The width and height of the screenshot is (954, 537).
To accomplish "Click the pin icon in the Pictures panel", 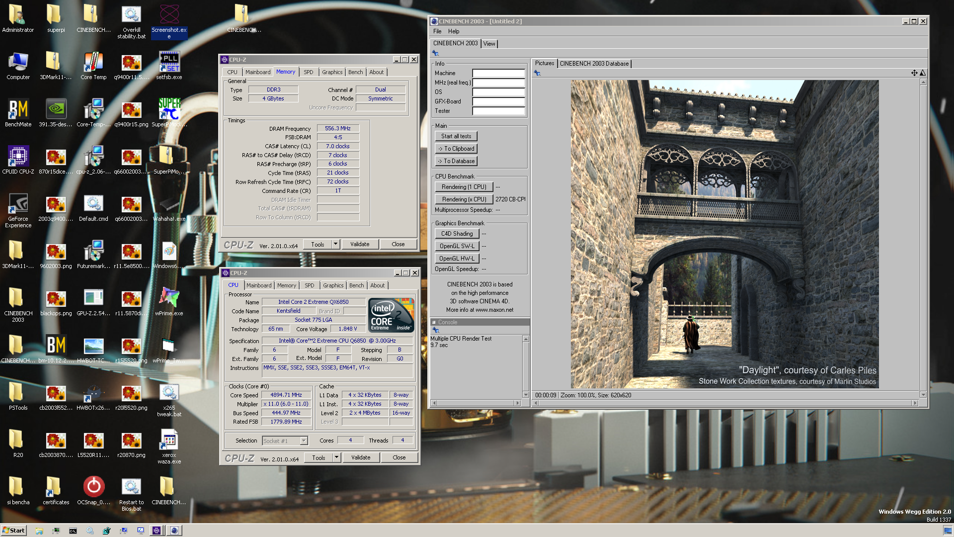I will (x=537, y=73).
